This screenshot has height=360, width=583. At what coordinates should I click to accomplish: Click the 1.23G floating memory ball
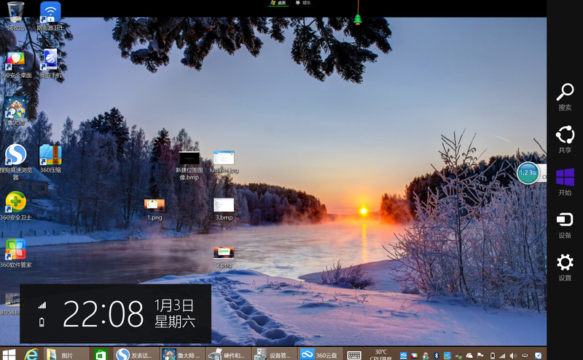coord(528,173)
